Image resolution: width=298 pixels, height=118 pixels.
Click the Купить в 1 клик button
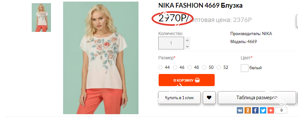point(179,98)
